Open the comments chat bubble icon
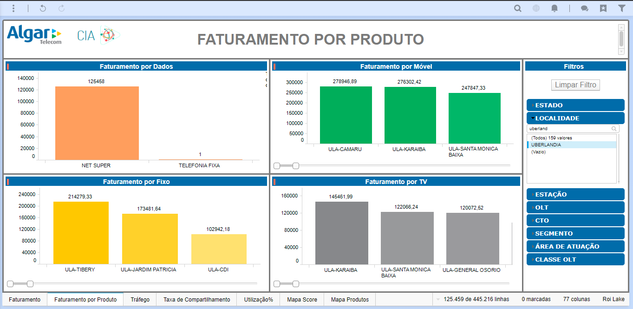Image resolution: width=633 pixels, height=309 pixels. pos(585,8)
